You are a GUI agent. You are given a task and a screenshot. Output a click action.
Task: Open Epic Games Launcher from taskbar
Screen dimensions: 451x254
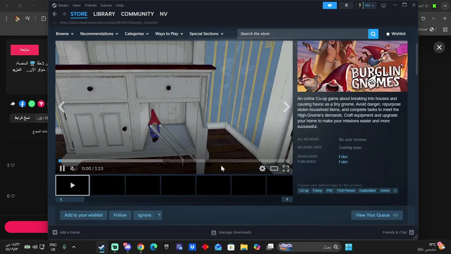(x=166, y=247)
